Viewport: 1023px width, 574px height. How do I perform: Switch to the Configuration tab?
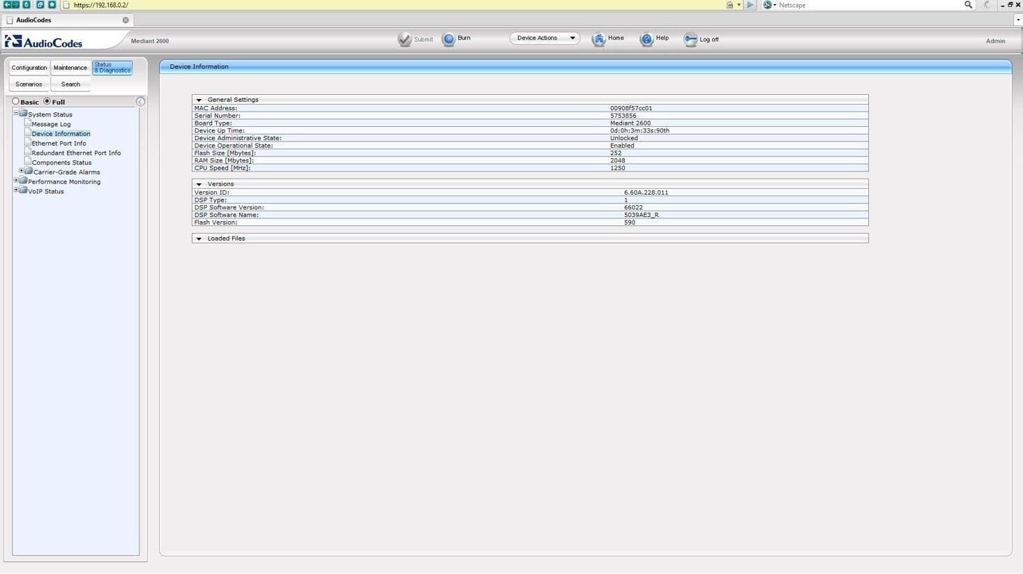29,68
